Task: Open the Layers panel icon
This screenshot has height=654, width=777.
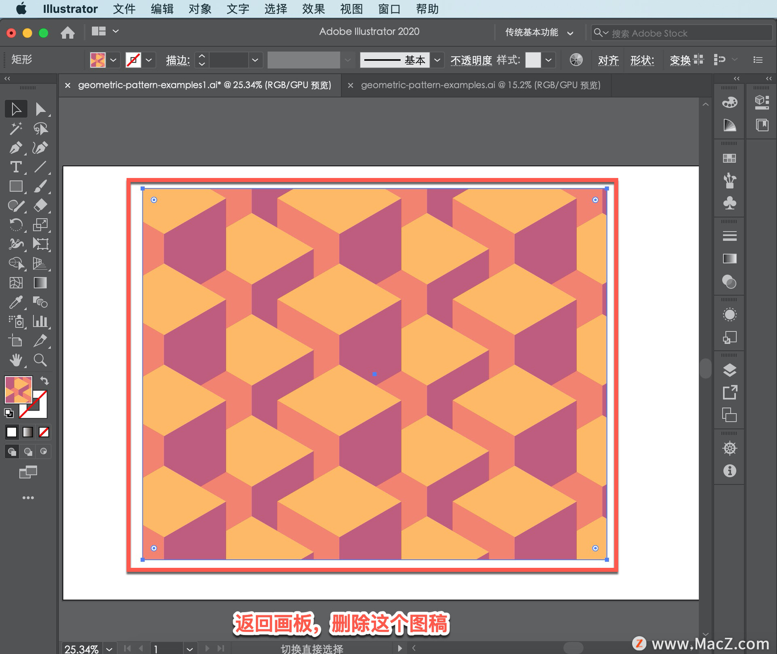Action: (729, 370)
